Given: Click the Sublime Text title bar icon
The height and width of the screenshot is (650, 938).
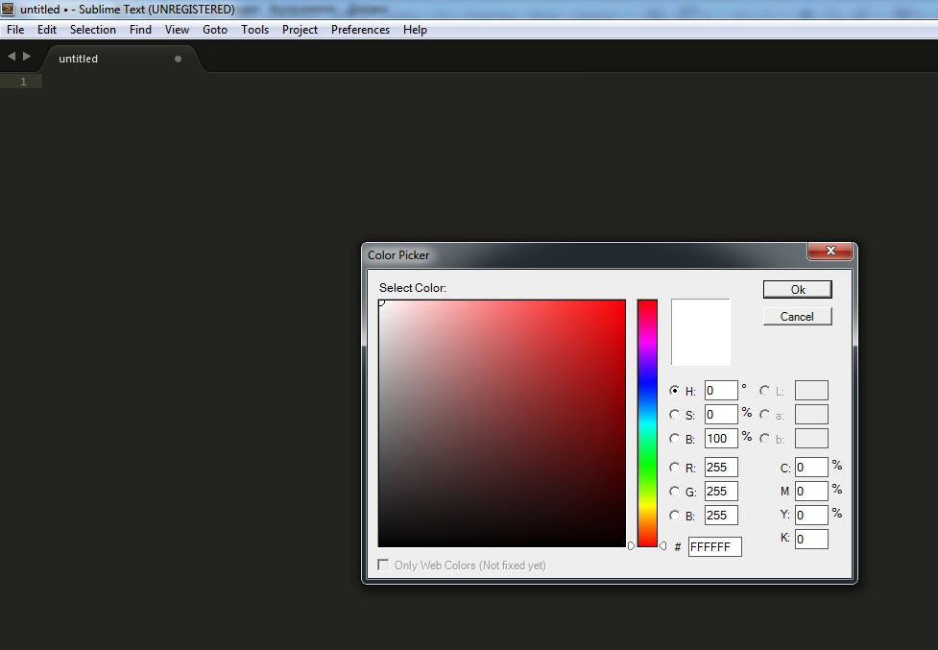Looking at the screenshot, I should click(x=8, y=9).
